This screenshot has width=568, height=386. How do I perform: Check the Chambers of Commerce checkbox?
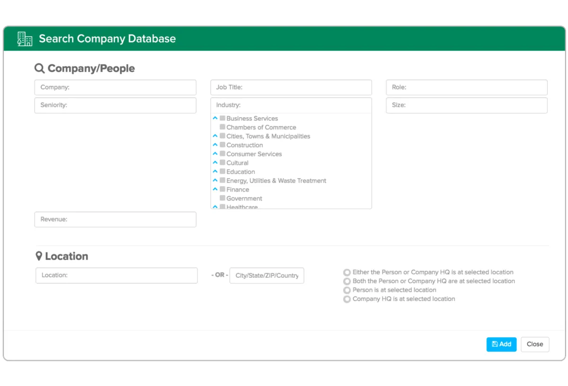[222, 127]
